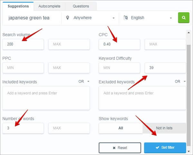Expand the English language dropdown
This screenshot has width=193, height=155.
point(148,18)
